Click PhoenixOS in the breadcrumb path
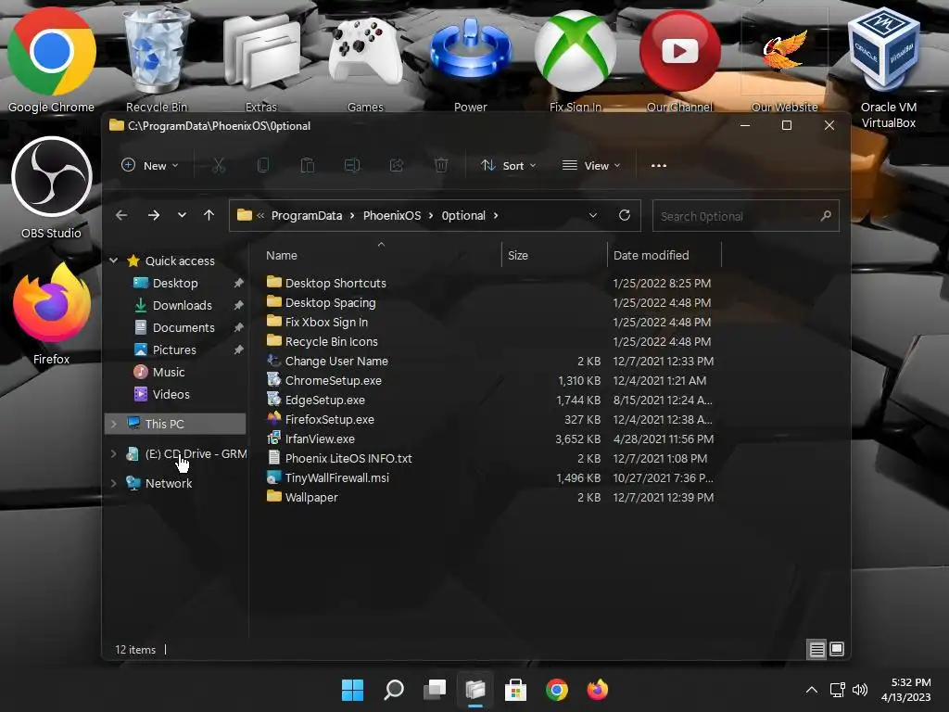The width and height of the screenshot is (949, 712). pyautogui.click(x=392, y=215)
